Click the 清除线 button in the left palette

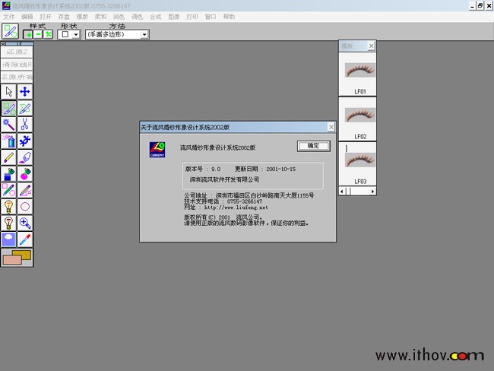(17, 65)
